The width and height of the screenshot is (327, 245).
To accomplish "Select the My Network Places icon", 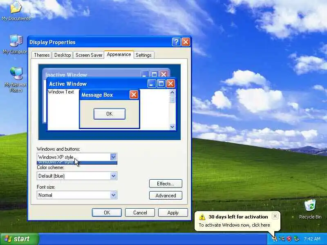I will point(16,80).
